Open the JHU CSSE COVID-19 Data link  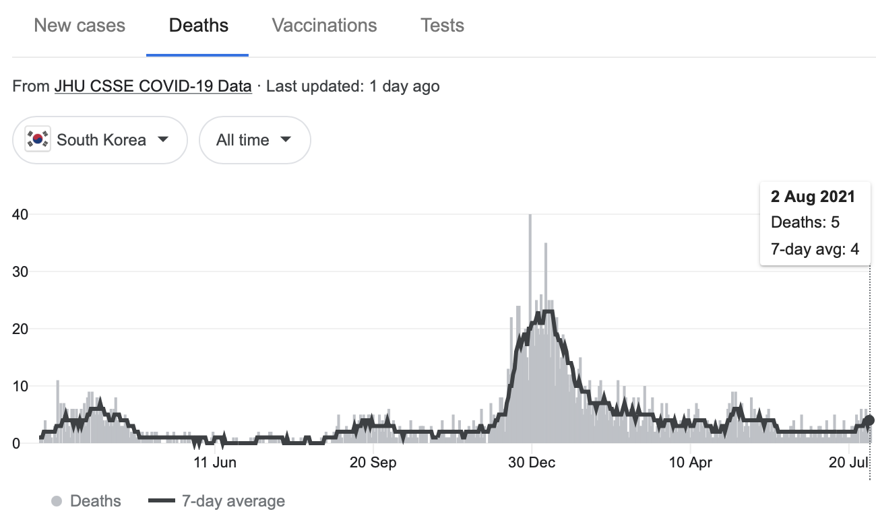coord(153,86)
